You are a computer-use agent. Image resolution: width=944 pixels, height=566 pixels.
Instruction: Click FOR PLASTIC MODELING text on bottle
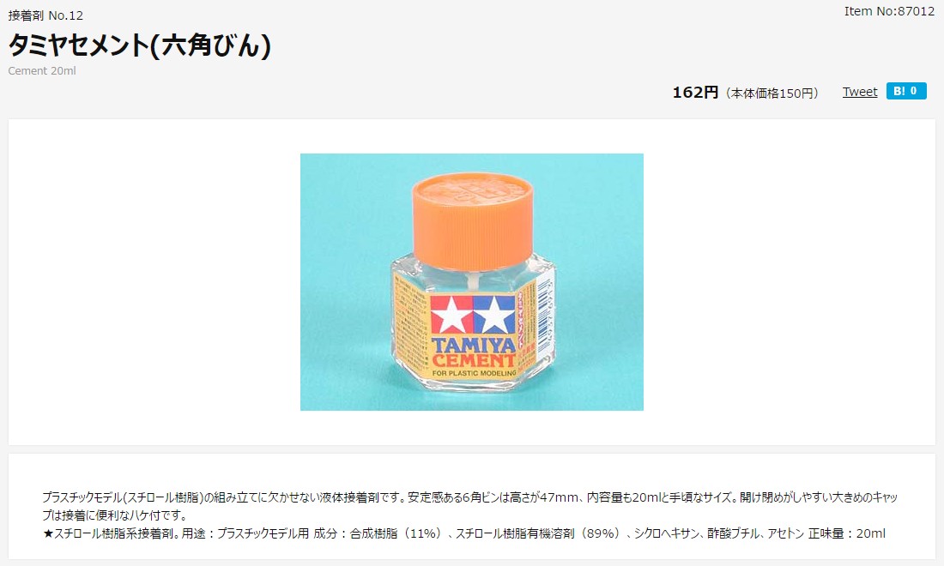474,374
